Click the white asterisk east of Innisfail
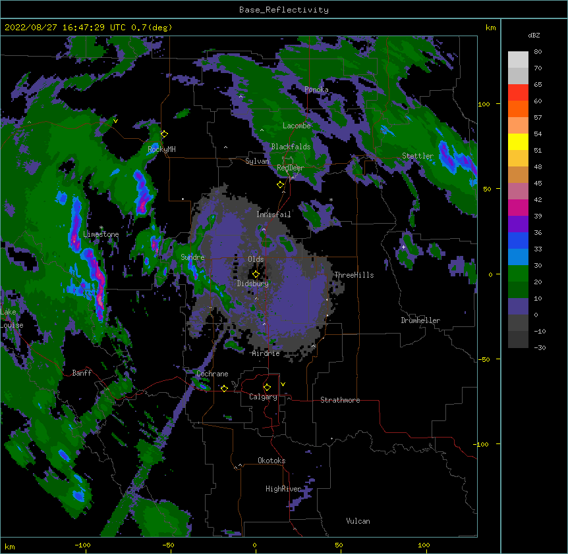Screen dimensions: 568x554 tap(331, 200)
